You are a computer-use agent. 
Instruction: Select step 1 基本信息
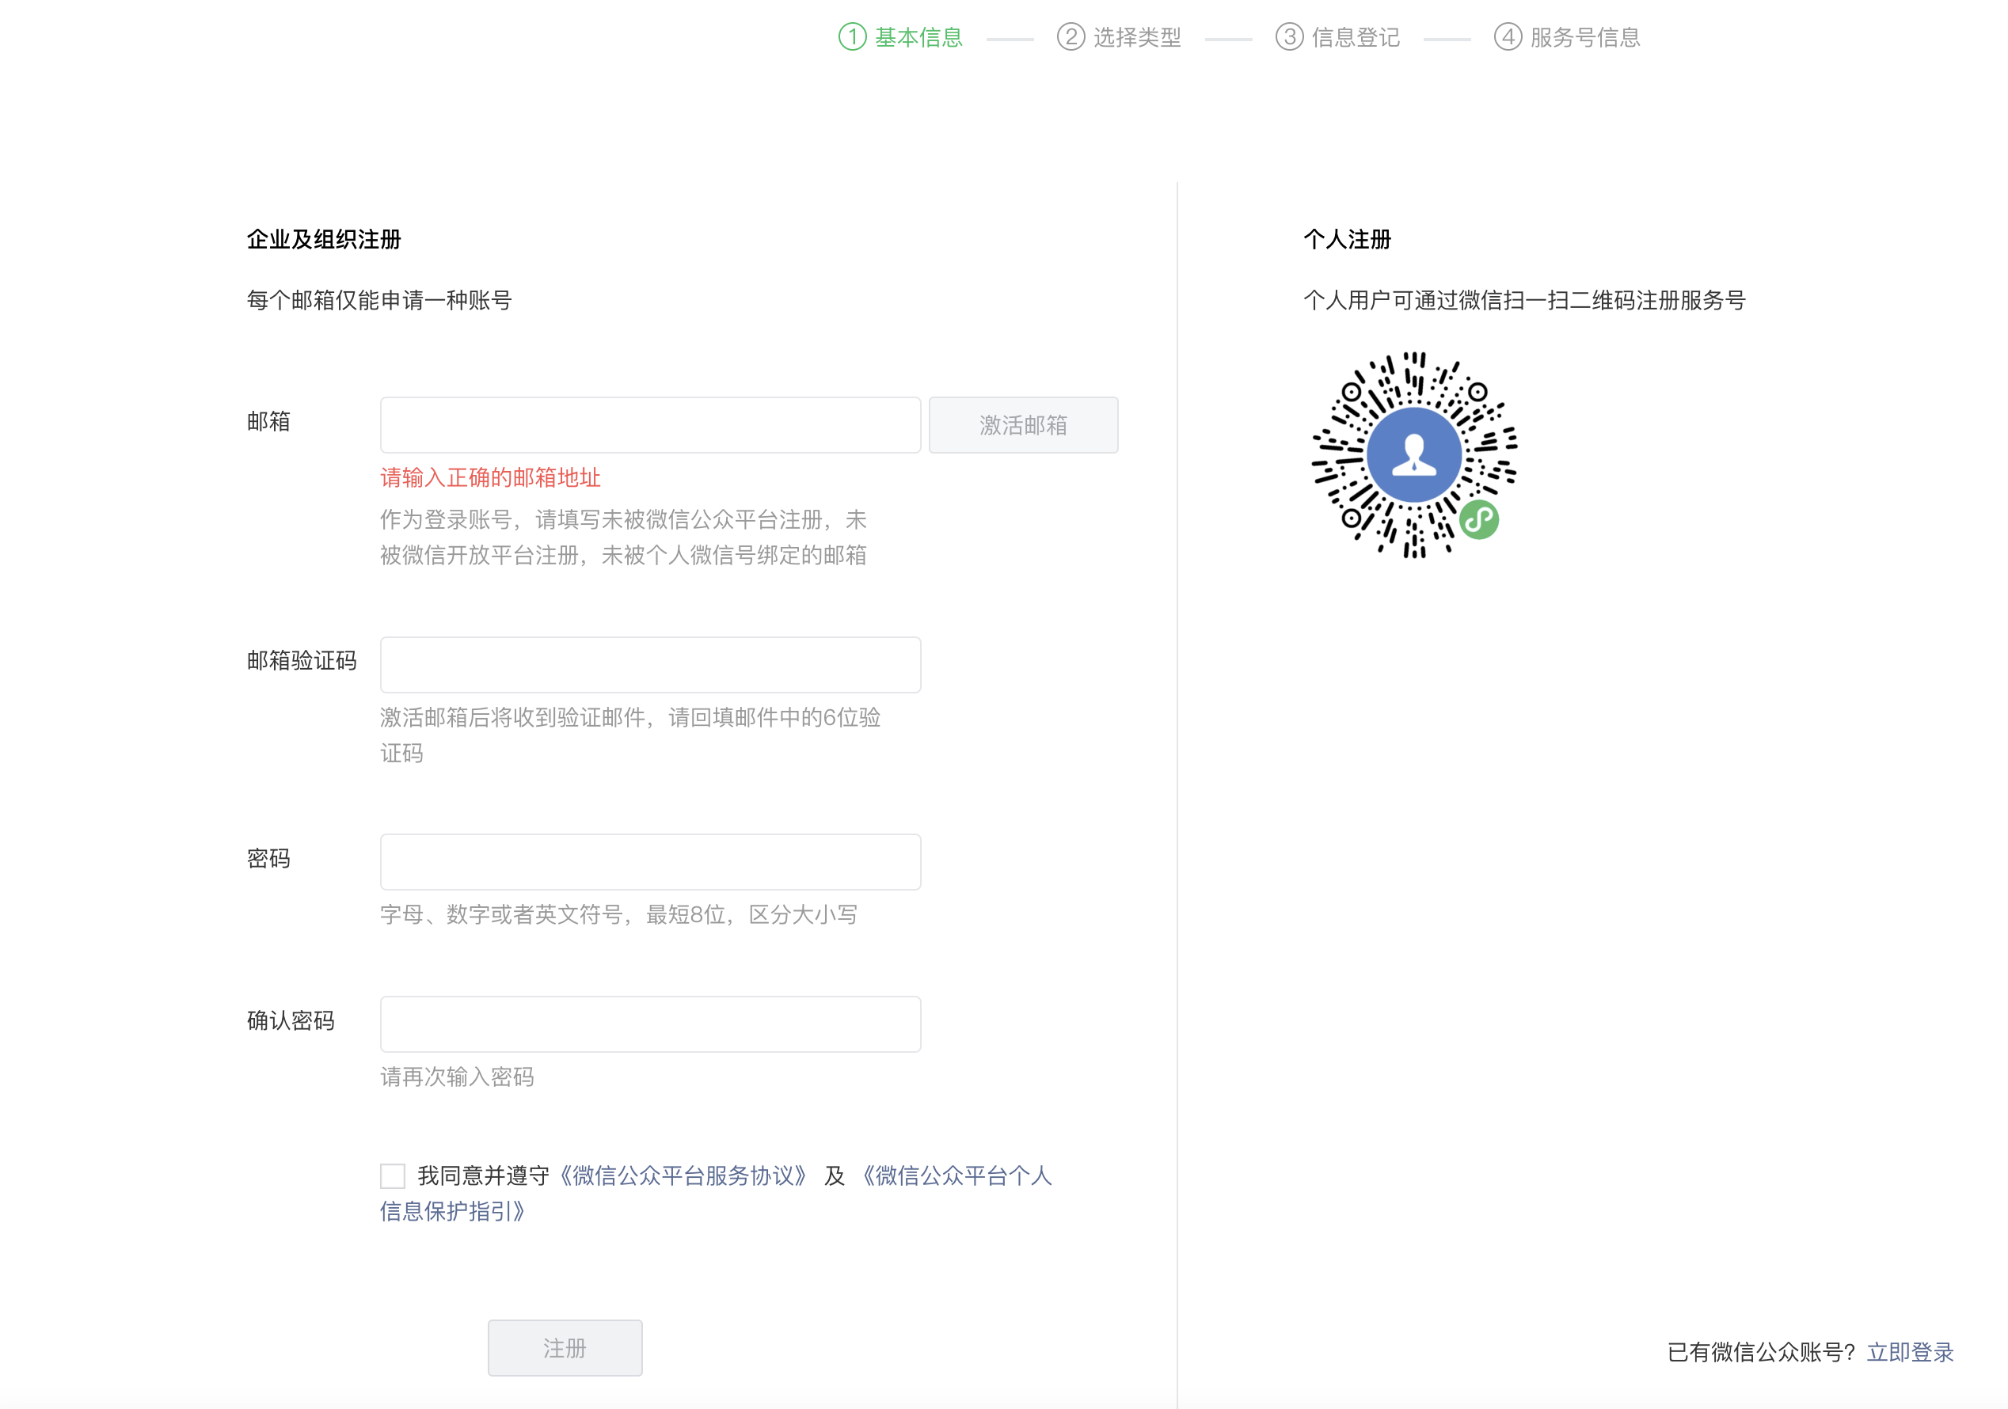tap(901, 36)
